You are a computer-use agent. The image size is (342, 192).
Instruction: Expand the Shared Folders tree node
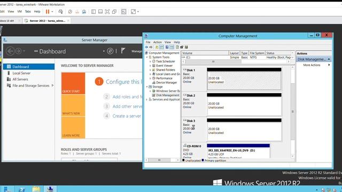click(150, 70)
